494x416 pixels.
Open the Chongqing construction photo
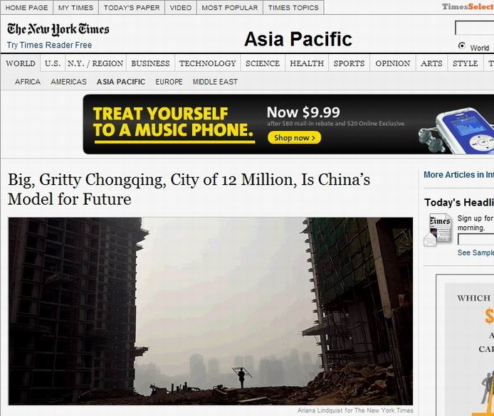[x=211, y=311]
